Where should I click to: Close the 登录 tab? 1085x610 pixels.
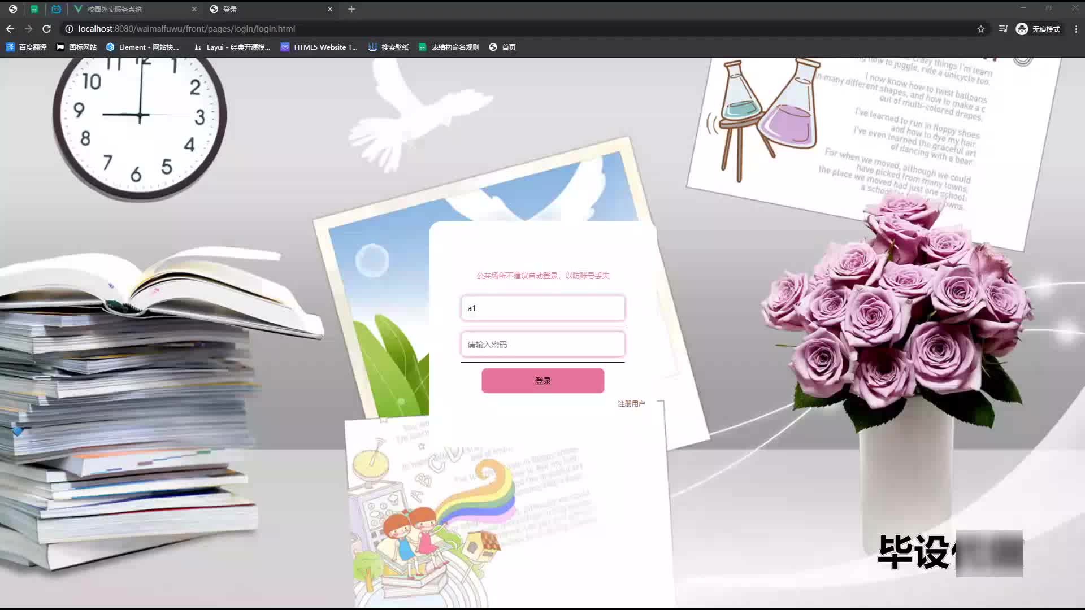[x=330, y=9]
